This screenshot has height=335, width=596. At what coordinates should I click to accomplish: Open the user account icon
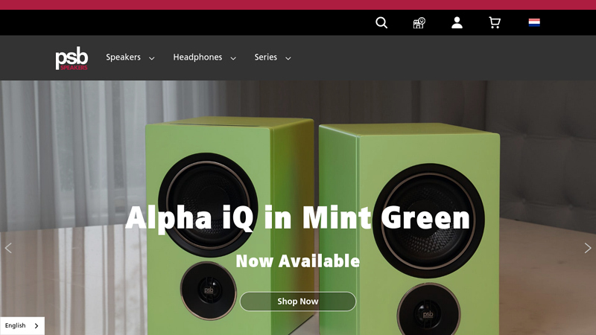tap(457, 23)
